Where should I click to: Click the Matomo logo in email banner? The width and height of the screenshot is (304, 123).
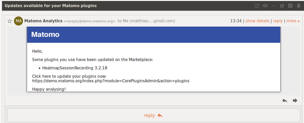tap(45, 34)
